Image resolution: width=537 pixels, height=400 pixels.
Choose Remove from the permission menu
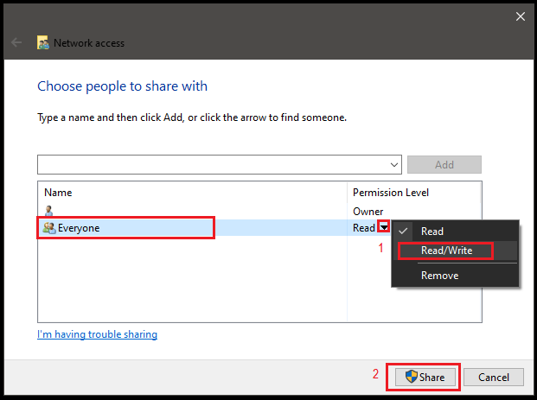pos(439,276)
